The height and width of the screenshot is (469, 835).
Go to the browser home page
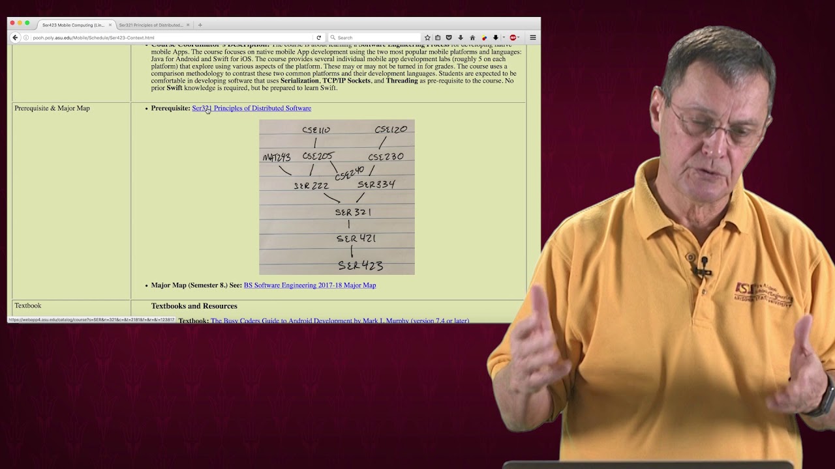(x=472, y=38)
